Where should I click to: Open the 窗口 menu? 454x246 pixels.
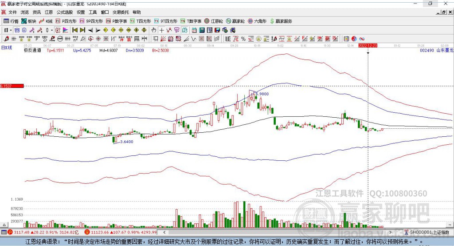coord(105,12)
